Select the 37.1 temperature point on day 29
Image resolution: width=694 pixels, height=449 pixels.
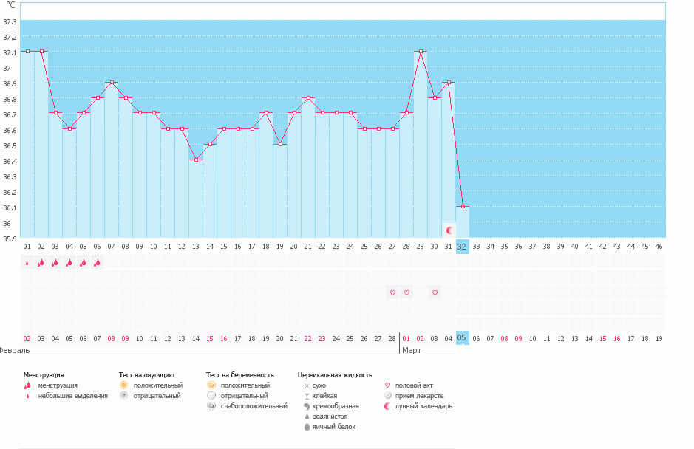click(421, 52)
